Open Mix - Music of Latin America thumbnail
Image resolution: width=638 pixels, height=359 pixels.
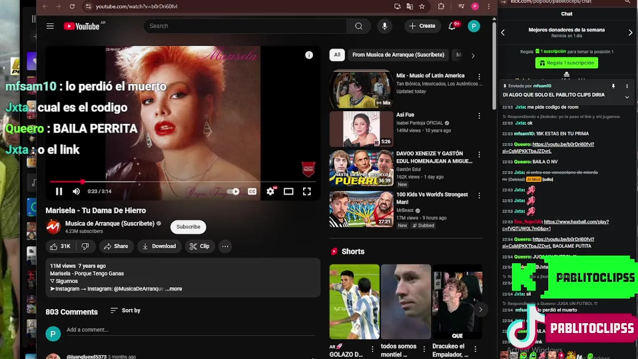[x=361, y=90]
